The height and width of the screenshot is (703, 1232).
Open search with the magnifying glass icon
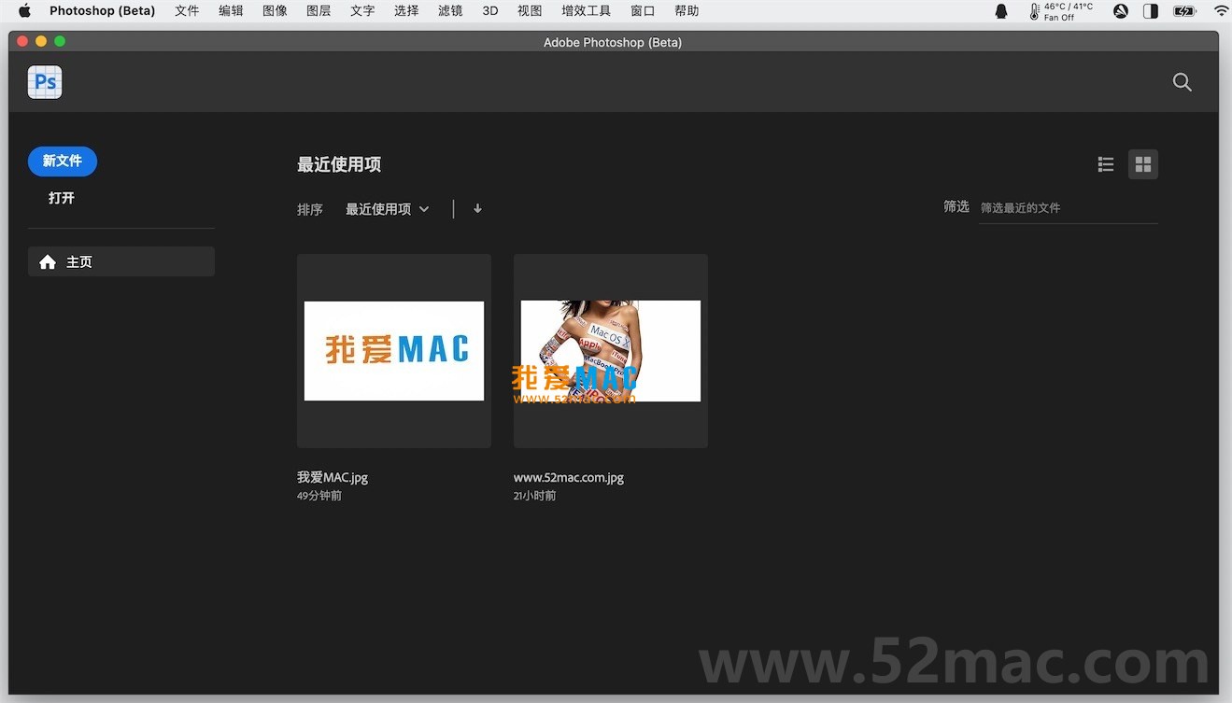pyautogui.click(x=1182, y=82)
